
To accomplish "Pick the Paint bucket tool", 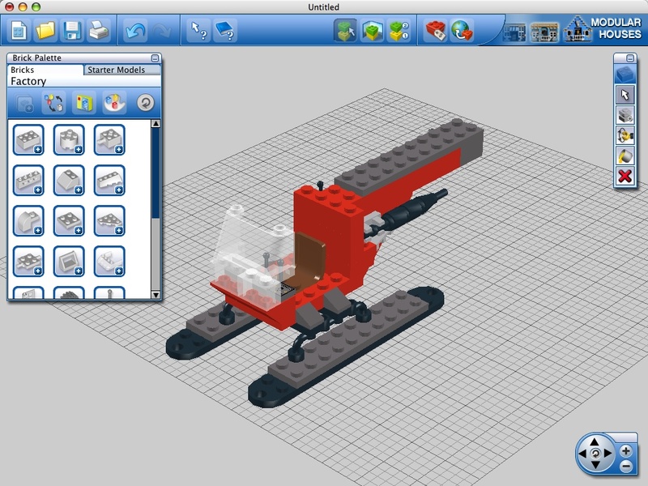I will click(625, 156).
